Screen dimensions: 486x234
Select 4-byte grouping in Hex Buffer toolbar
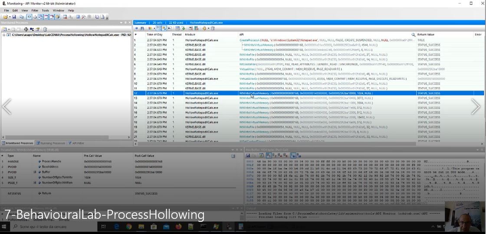tap(280, 156)
